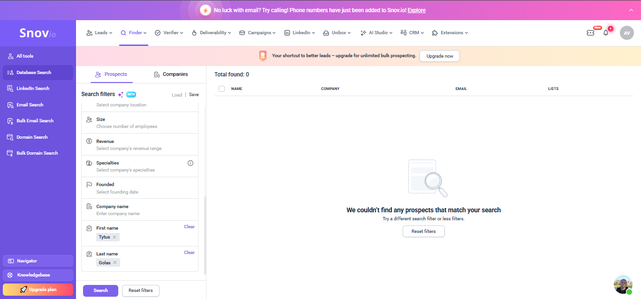
Task: Click the Founded flag icon
Action: pos(89,185)
